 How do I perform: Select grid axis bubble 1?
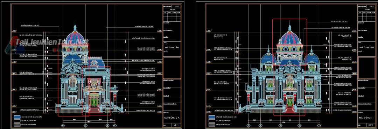(x=319, y=126)
